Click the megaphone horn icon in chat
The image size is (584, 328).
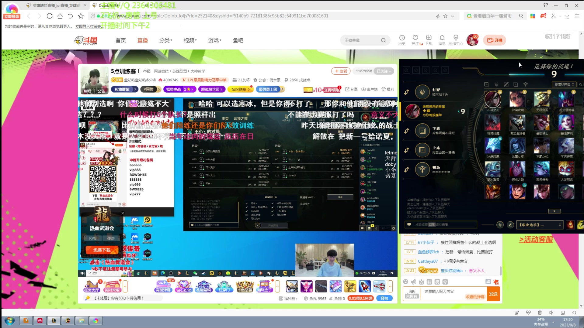point(413,282)
